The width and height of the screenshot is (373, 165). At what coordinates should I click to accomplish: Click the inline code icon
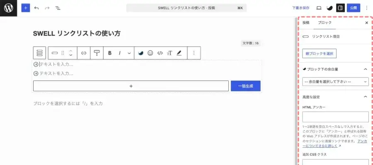coord(160,53)
